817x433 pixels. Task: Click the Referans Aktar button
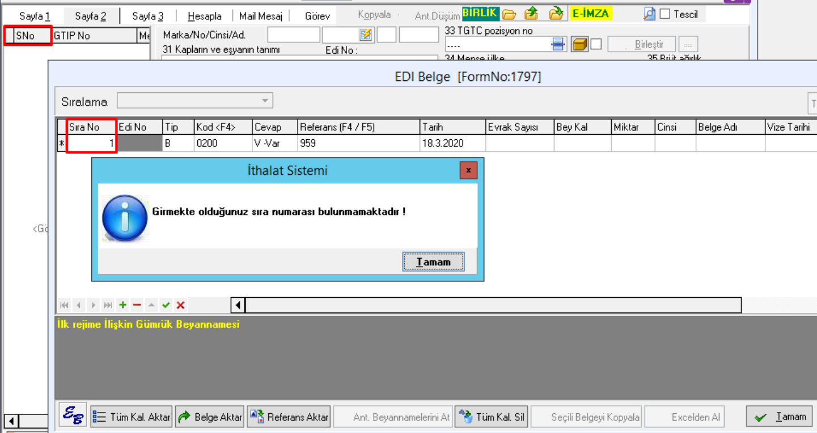pyautogui.click(x=289, y=417)
